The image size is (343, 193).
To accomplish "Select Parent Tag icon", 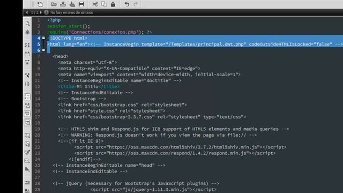I will click(x=27, y=75).
